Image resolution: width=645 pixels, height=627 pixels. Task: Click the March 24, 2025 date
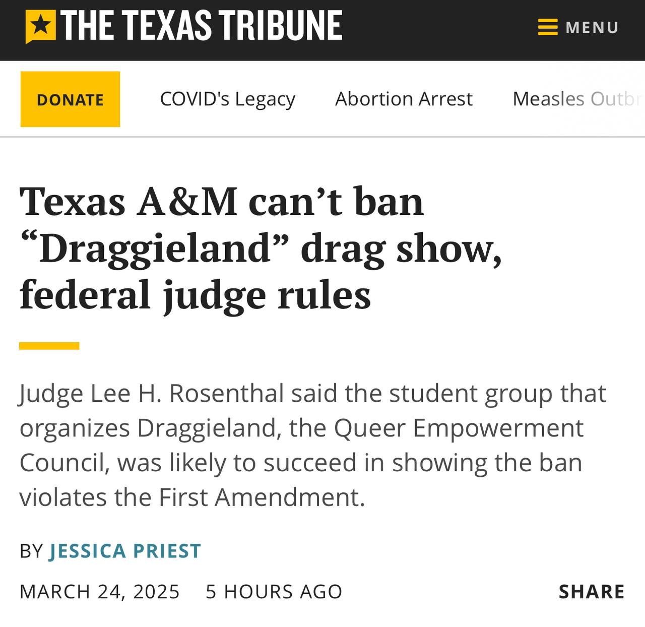pyautogui.click(x=99, y=592)
